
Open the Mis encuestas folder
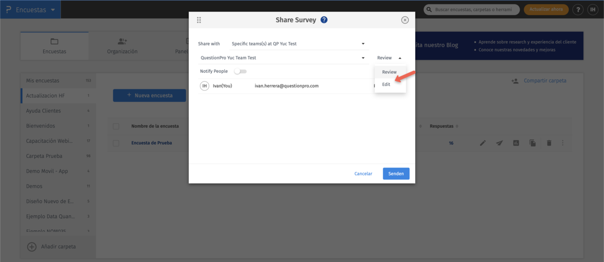[58, 80]
